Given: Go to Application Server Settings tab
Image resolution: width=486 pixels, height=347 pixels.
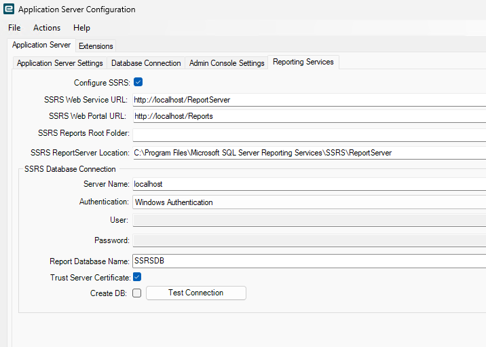Looking at the screenshot, I should 60,63.
